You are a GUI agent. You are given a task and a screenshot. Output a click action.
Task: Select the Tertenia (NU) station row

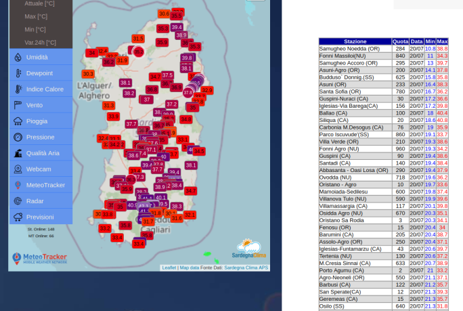[x=384, y=256]
